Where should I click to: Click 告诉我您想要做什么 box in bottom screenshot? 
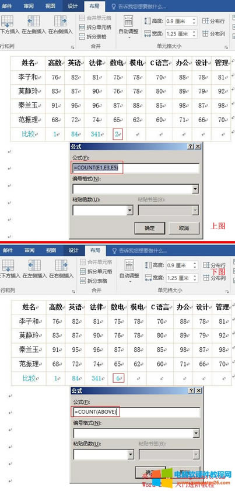[139, 251]
